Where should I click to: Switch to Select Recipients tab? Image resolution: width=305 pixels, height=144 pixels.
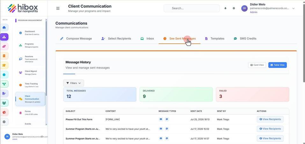tap(116, 38)
